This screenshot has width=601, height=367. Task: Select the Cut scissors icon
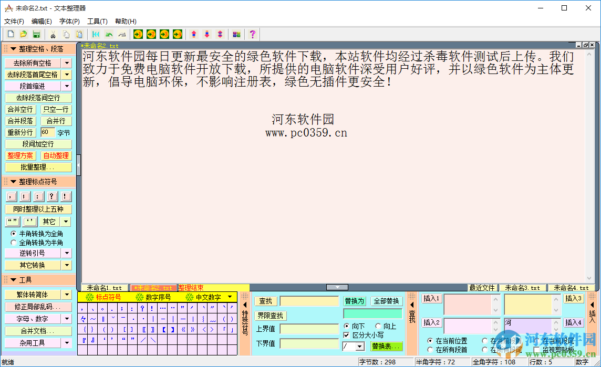tap(54, 34)
